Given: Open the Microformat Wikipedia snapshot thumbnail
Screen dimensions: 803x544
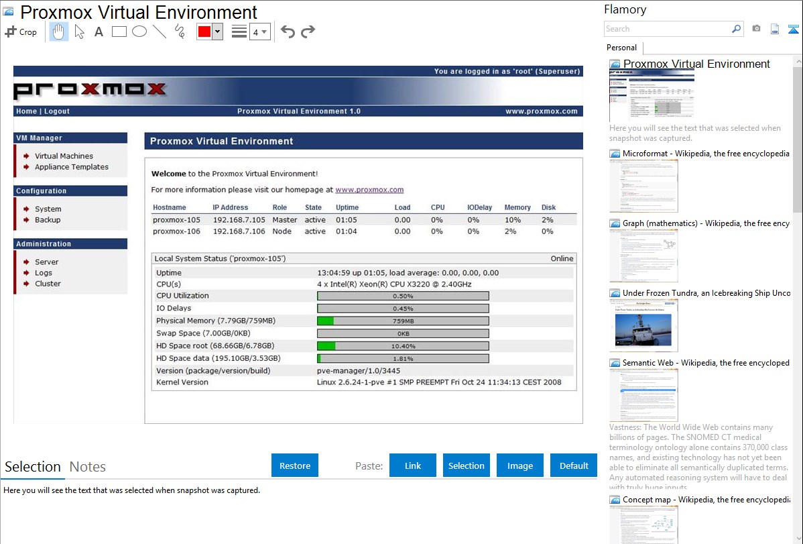Looking at the screenshot, I should point(643,186).
